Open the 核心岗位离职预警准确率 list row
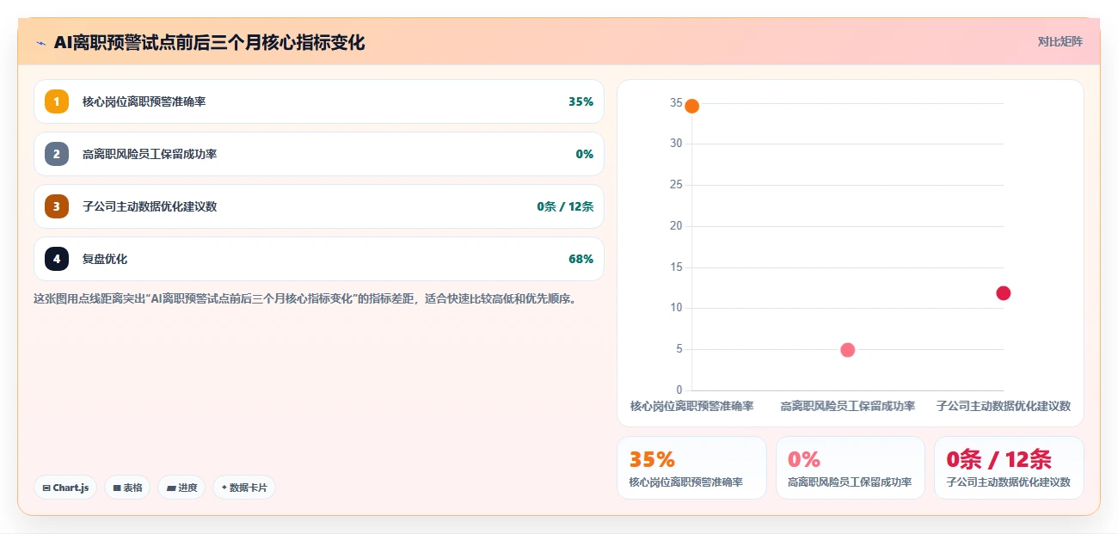The height and width of the screenshot is (534, 1118). click(319, 101)
